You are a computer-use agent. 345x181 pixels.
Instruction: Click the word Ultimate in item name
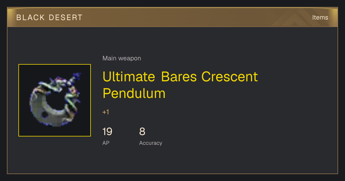(129, 77)
